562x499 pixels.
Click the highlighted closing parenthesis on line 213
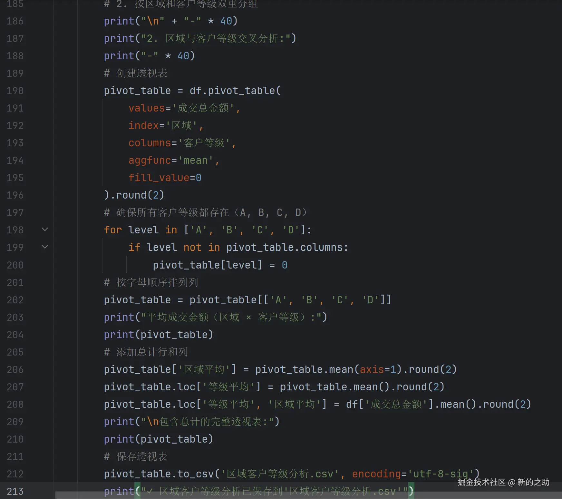point(411,491)
